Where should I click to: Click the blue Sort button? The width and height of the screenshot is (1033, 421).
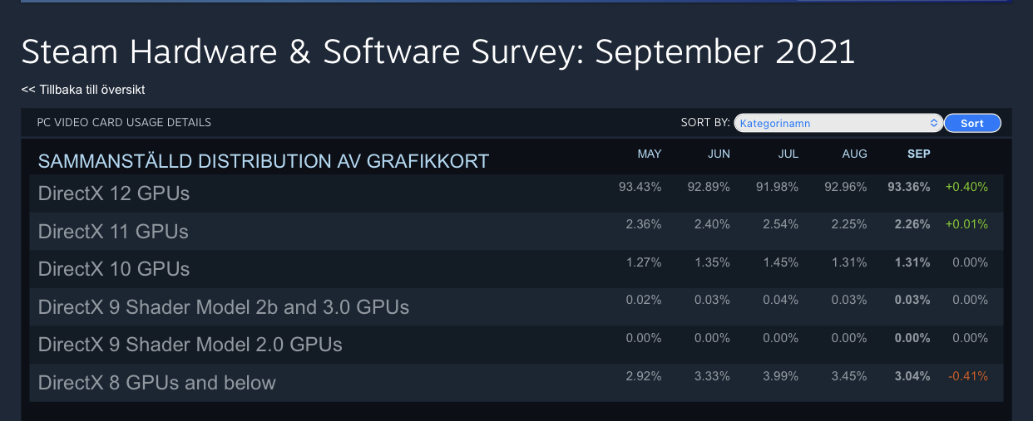(x=971, y=123)
